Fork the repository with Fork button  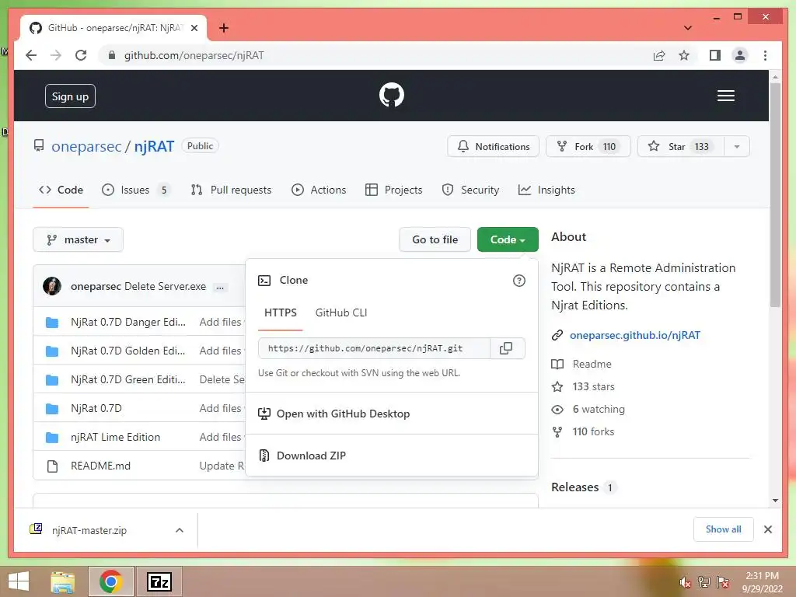(x=588, y=147)
